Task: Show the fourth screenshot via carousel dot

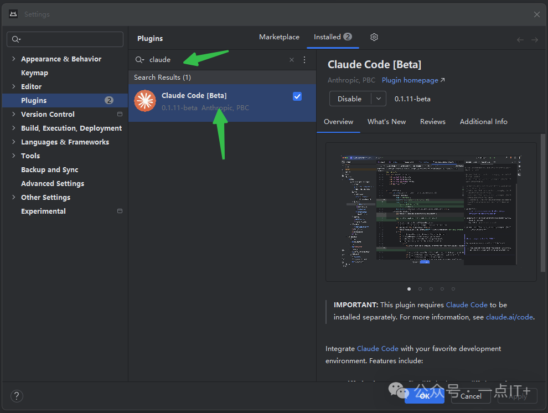Action: click(442, 289)
